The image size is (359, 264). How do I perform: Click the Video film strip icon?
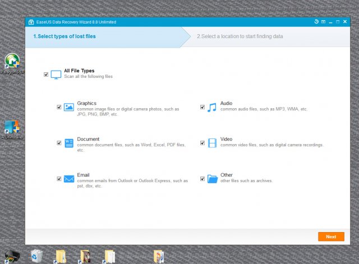[x=212, y=143]
